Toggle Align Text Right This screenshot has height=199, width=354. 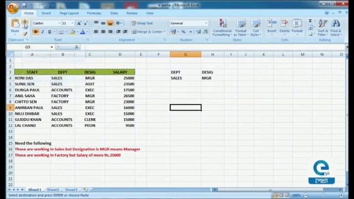110,32
